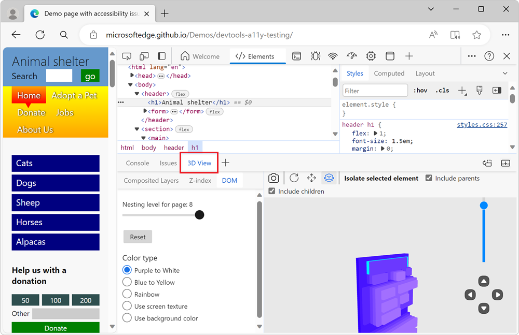Switch to the Computed tab
519x335 pixels.
(x=389, y=73)
